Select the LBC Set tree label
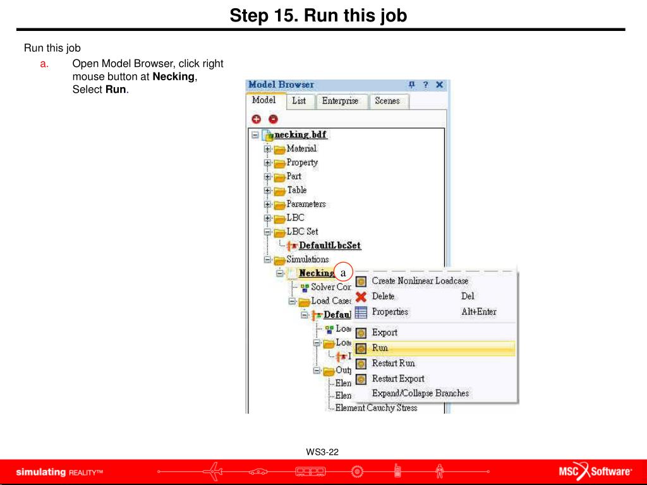Image resolution: width=647 pixels, height=485 pixels. [302, 232]
